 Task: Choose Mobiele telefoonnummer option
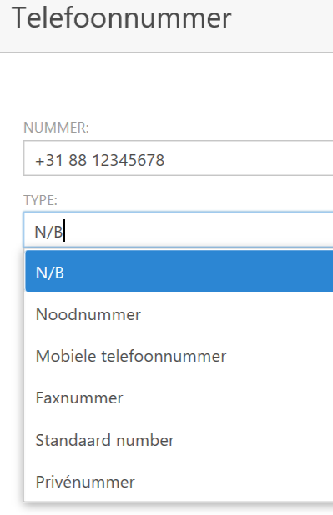pyautogui.click(x=179, y=356)
